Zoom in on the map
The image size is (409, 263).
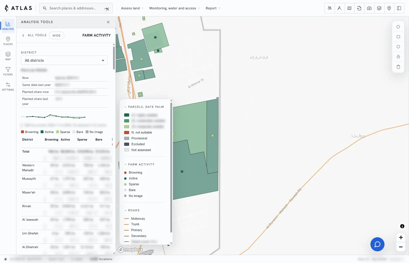pos(401,238)
